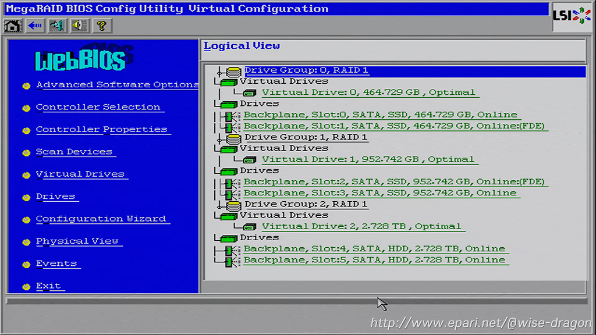Click the bullet beside Advanced Software Options
596x335 pixels.
click(x=26, y=86)
